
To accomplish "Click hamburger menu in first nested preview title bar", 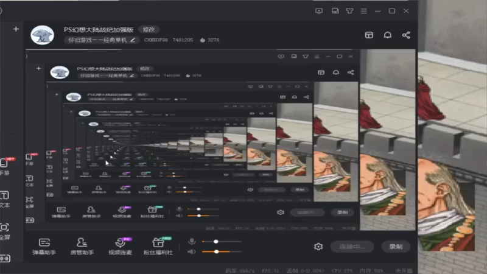I will point(317,56).
